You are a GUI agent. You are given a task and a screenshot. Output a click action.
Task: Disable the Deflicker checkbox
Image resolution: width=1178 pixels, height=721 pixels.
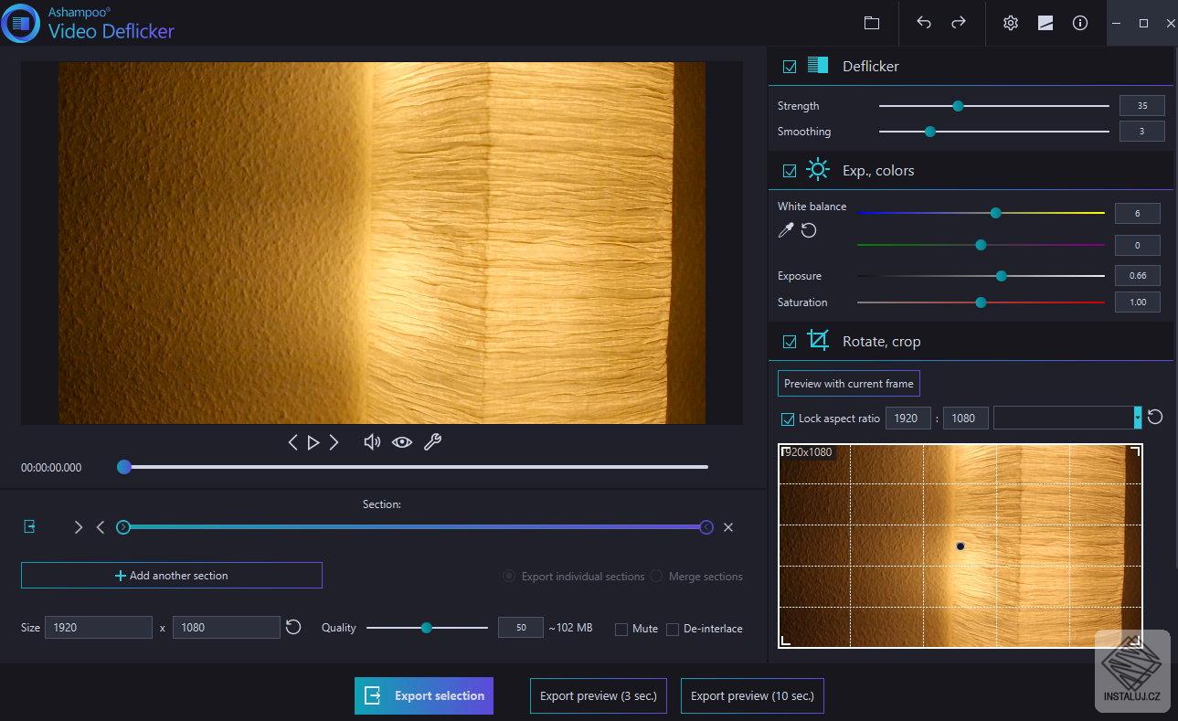coord(790,67)
